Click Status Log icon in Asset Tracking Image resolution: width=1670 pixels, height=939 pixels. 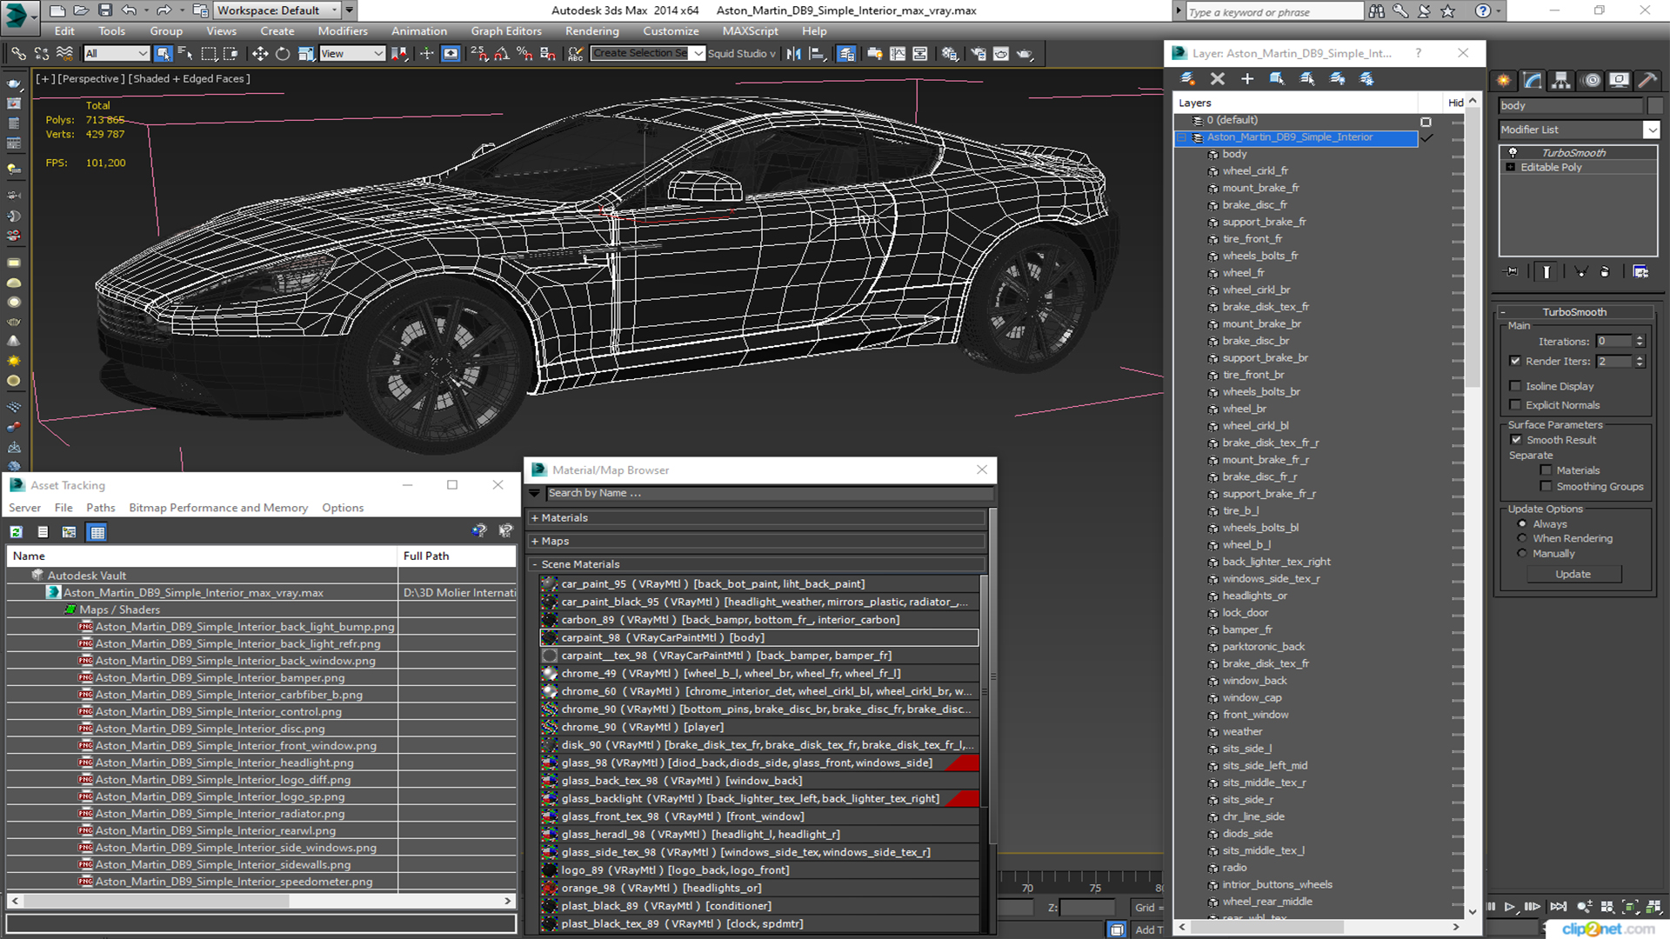[x=43, y=532]
